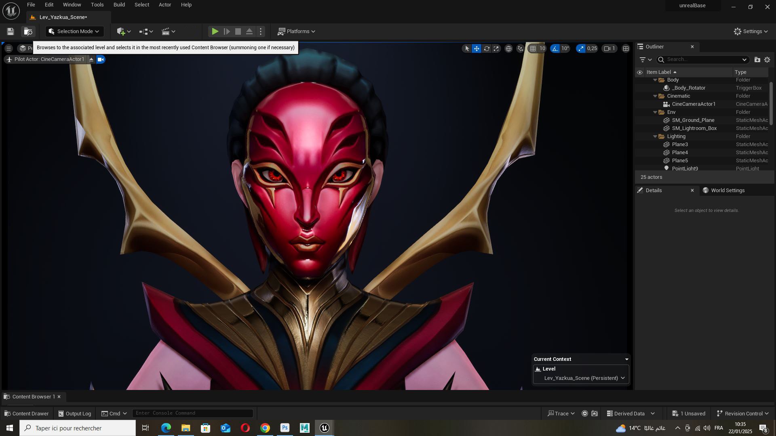
Task: Click Browse to level in Content Browser icon
Action: [28, 31]
